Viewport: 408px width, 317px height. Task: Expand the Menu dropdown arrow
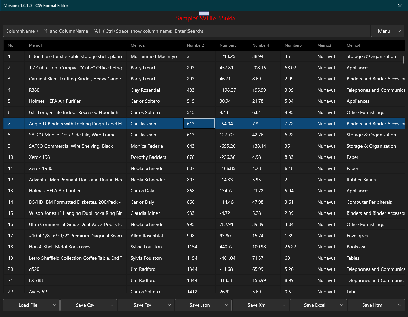[x=398, y=31]
